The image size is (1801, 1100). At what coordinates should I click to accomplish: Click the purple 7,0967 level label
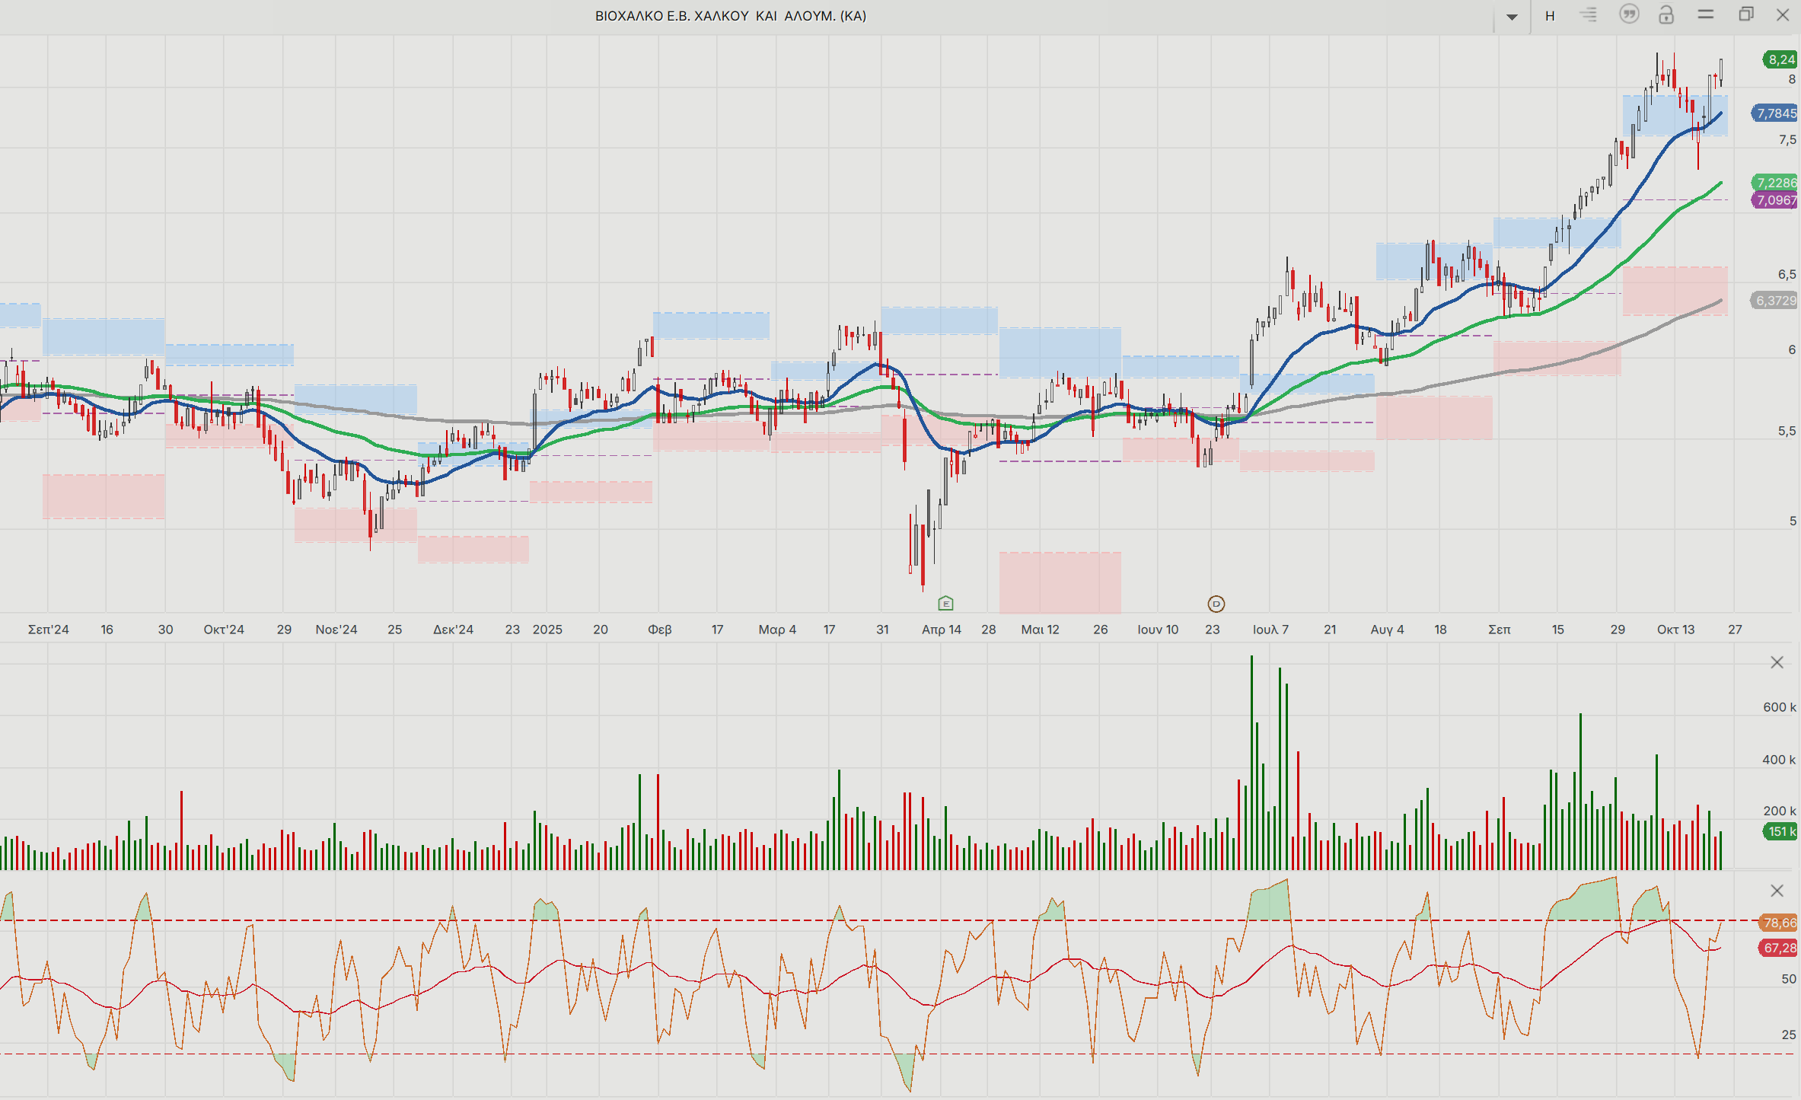point(1775,200)
